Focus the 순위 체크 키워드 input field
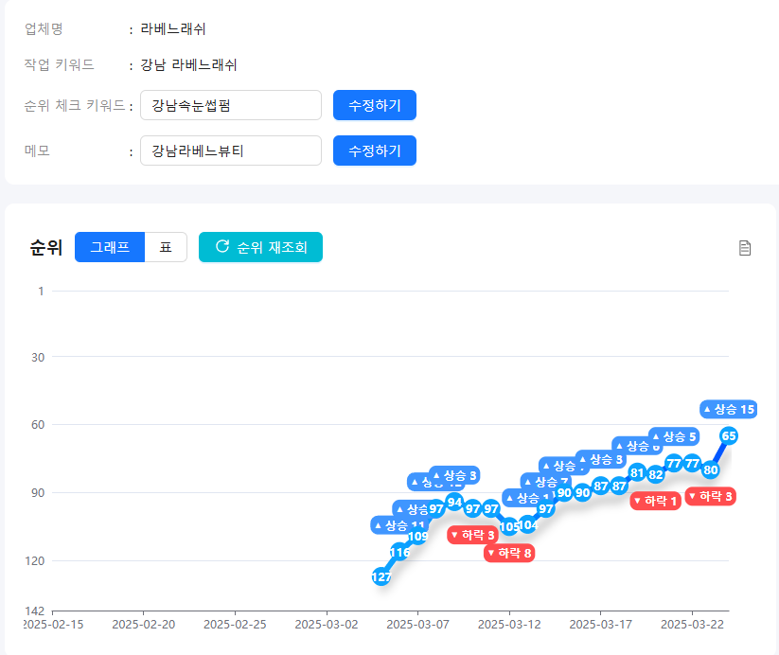Screen dimensions: 779x655 point(231,105)
